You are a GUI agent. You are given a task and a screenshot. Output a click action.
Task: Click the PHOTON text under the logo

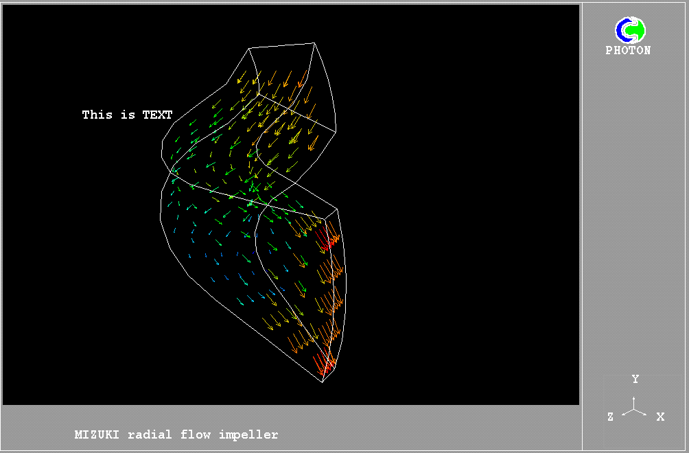[x=628, y=51]
